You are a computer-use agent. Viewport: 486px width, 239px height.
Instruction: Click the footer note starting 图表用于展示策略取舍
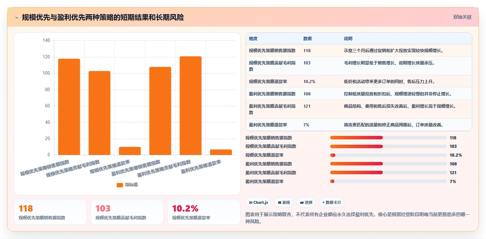click(x=358, y=218)
